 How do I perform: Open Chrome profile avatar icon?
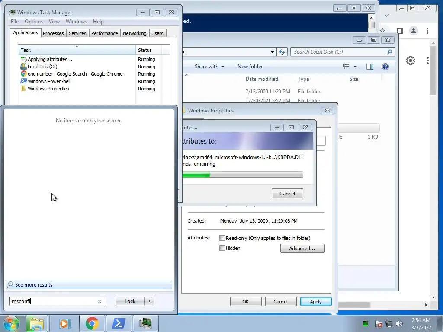(413, 31)
